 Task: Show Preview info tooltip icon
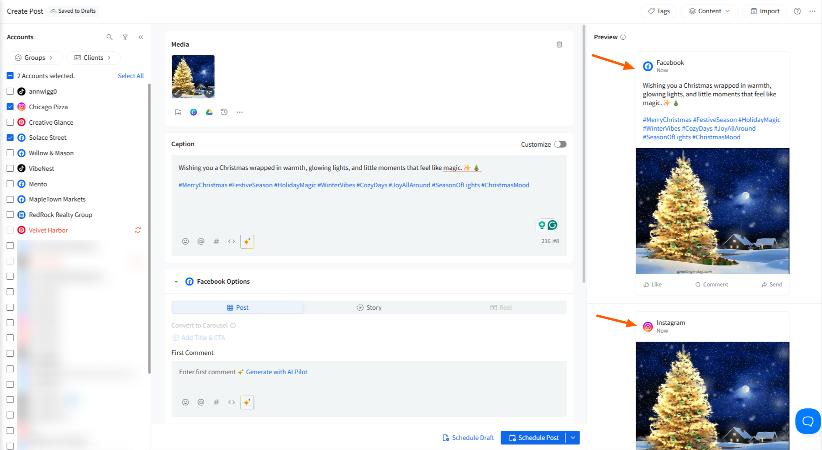tap(623, 37)
